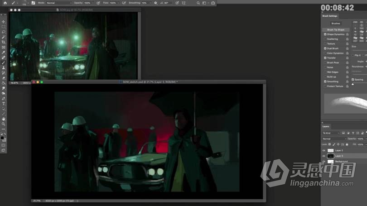Open the search icon in options bar
The image size is (367, 206).
coord(198,3)
